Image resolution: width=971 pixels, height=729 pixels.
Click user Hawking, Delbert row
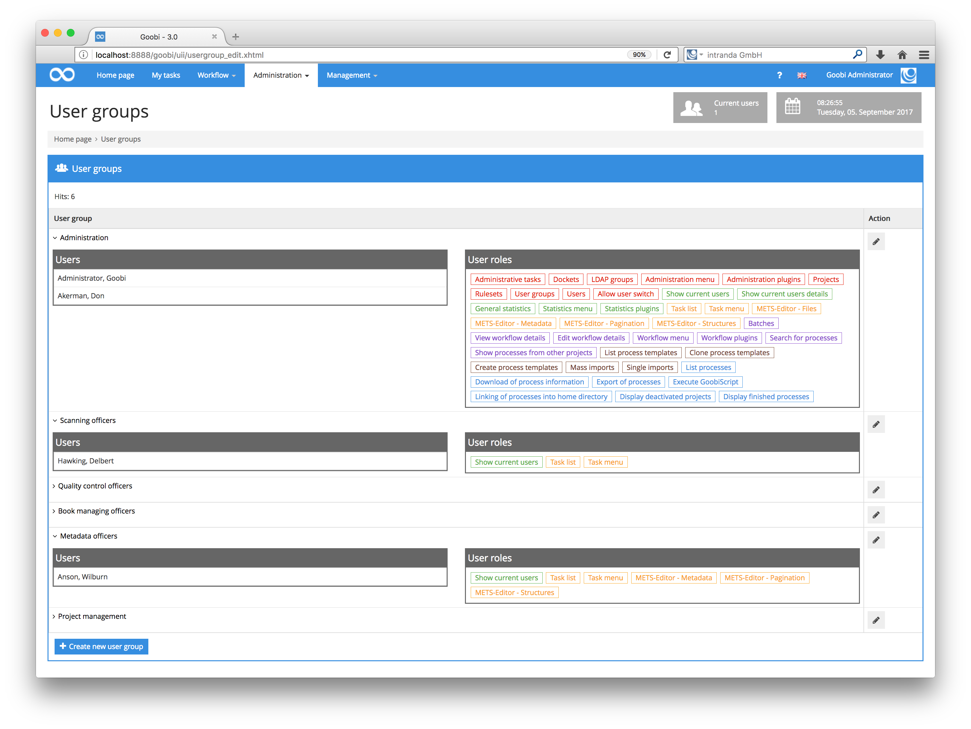coord(250,461)
